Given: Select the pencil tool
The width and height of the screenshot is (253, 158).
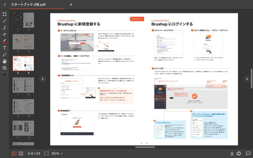Looking at the screenshot, I should pos(4,55).
